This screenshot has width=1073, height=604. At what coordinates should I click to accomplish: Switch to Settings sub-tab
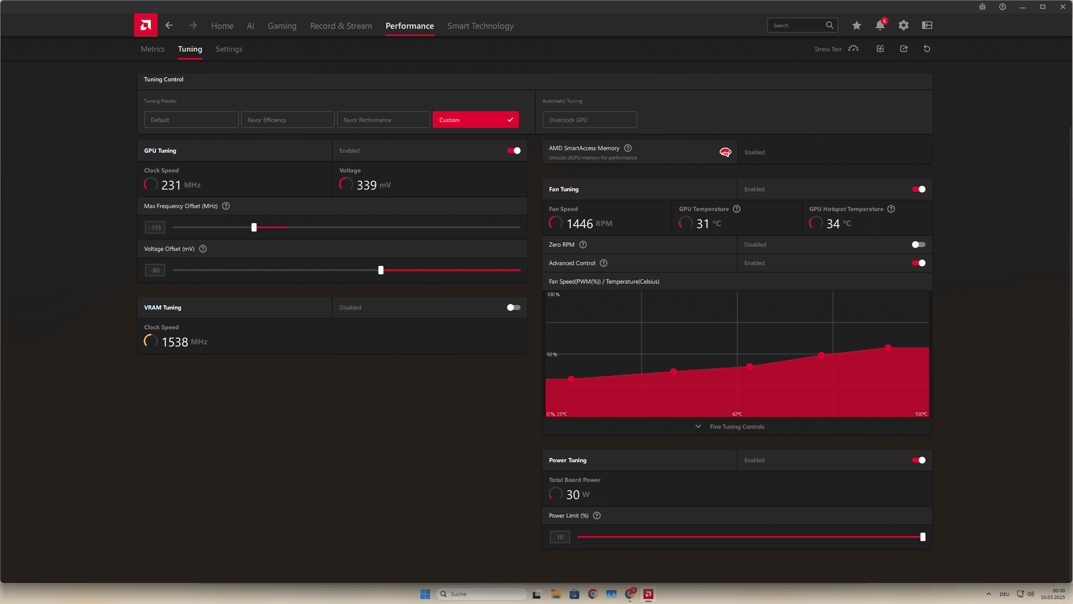(x=229, y=49)
